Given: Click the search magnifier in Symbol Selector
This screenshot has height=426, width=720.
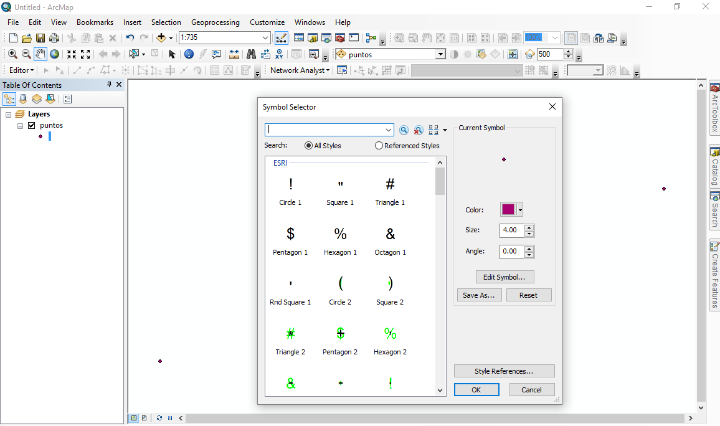Looking at the screenshot, I should (404, 130).
